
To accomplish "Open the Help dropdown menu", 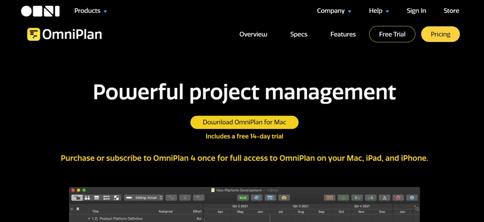I will [379, 10].
